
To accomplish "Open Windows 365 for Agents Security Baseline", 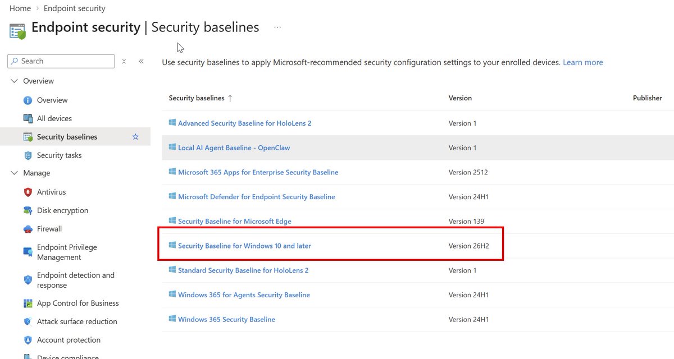I will pyautogui.click(x=244, y=294).
